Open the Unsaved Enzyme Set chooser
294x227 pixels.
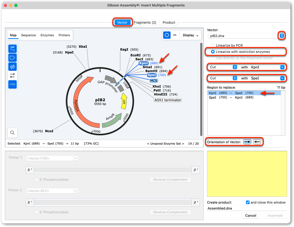[166, 144]
